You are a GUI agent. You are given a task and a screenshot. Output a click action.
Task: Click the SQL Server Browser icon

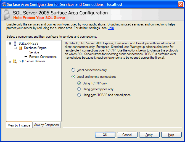pyautogui.click(x=15, y=61)
